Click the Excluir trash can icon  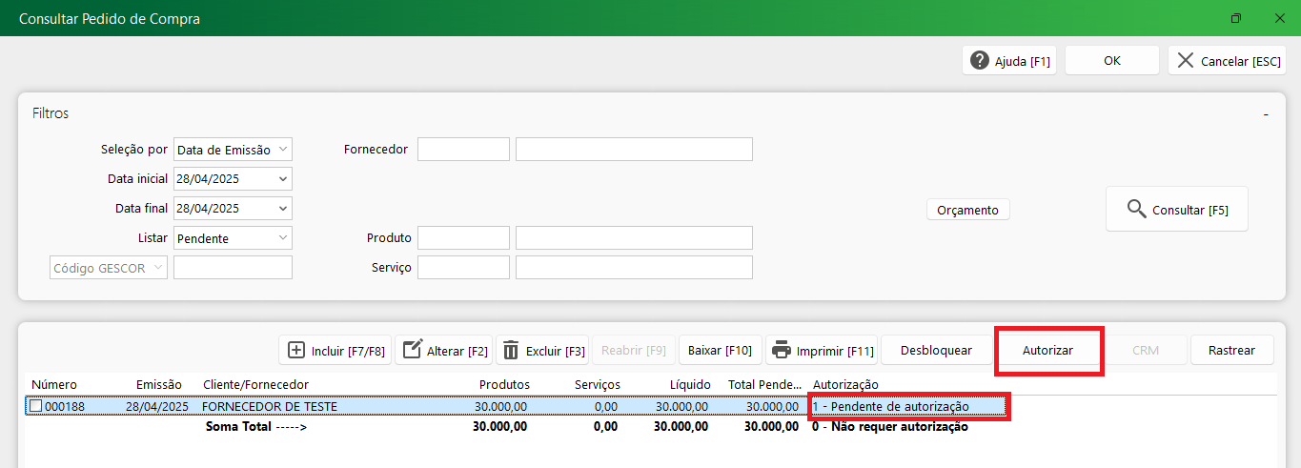tap(512, 350)
